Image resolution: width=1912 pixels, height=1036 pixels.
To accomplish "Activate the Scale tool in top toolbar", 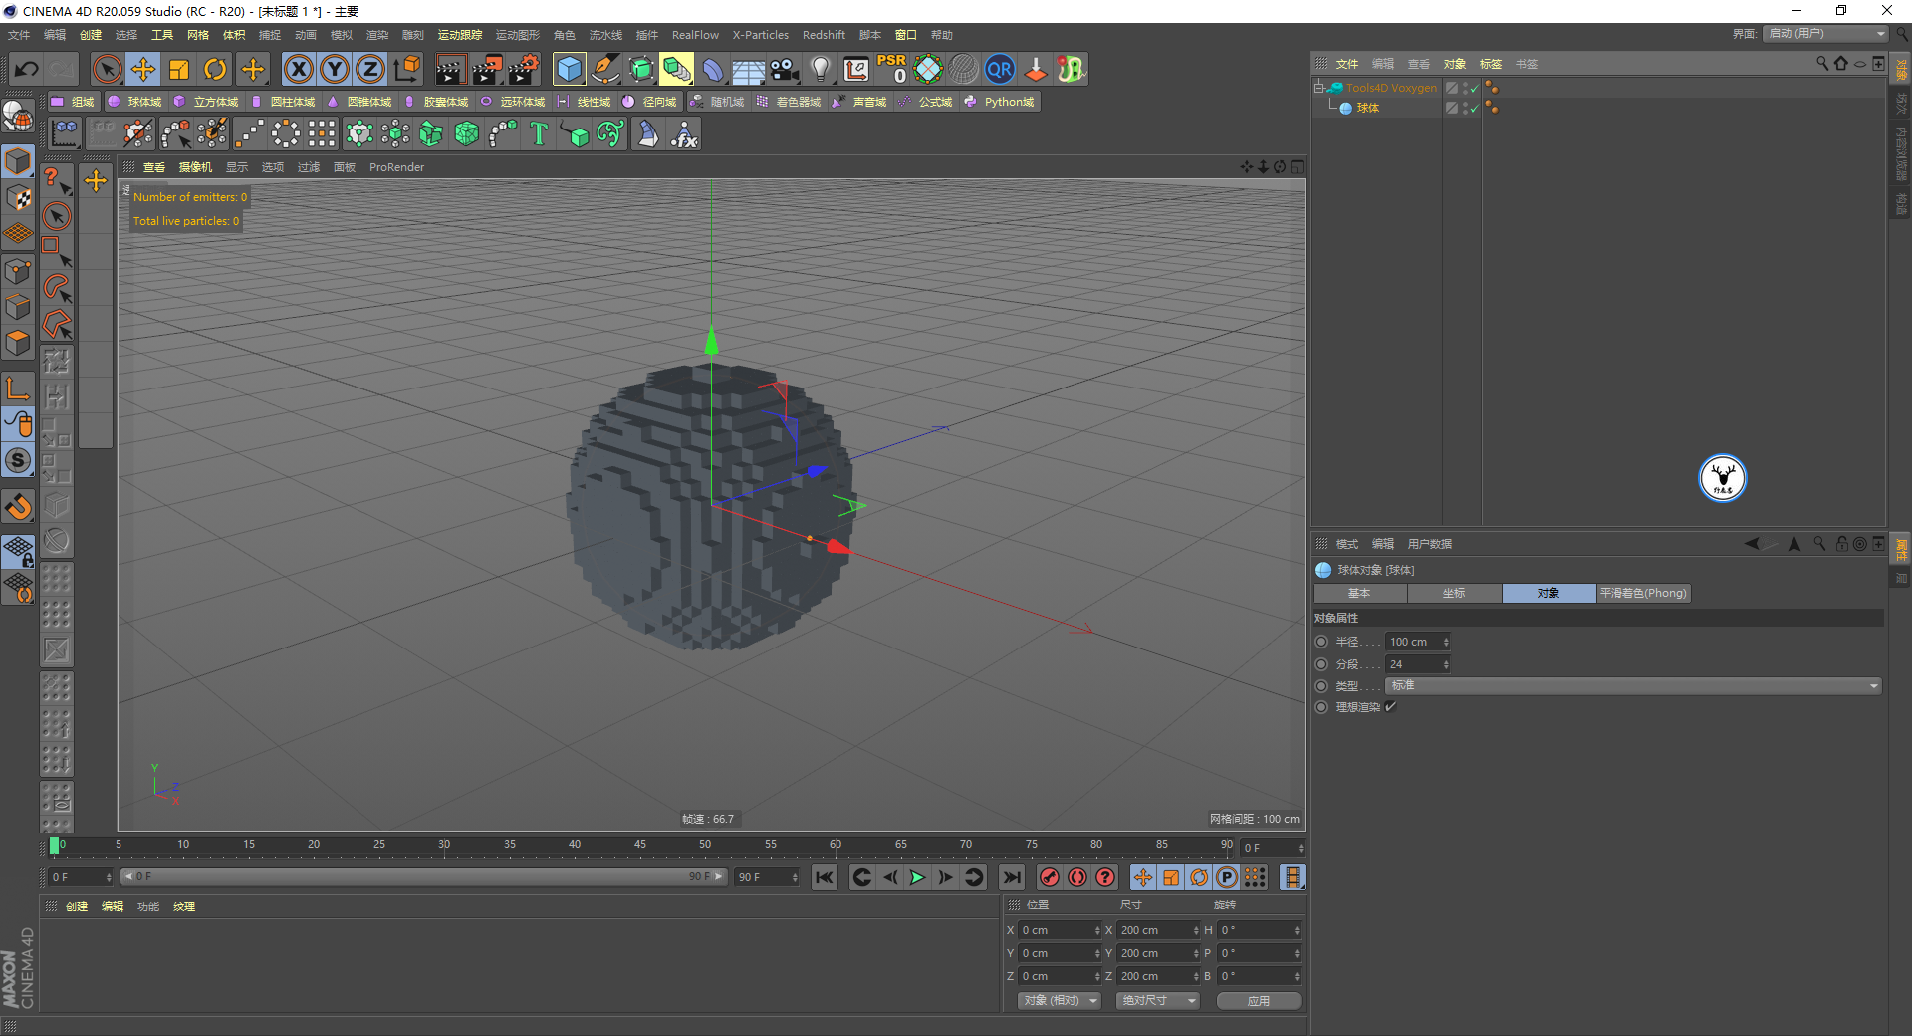I will (179, 69).
